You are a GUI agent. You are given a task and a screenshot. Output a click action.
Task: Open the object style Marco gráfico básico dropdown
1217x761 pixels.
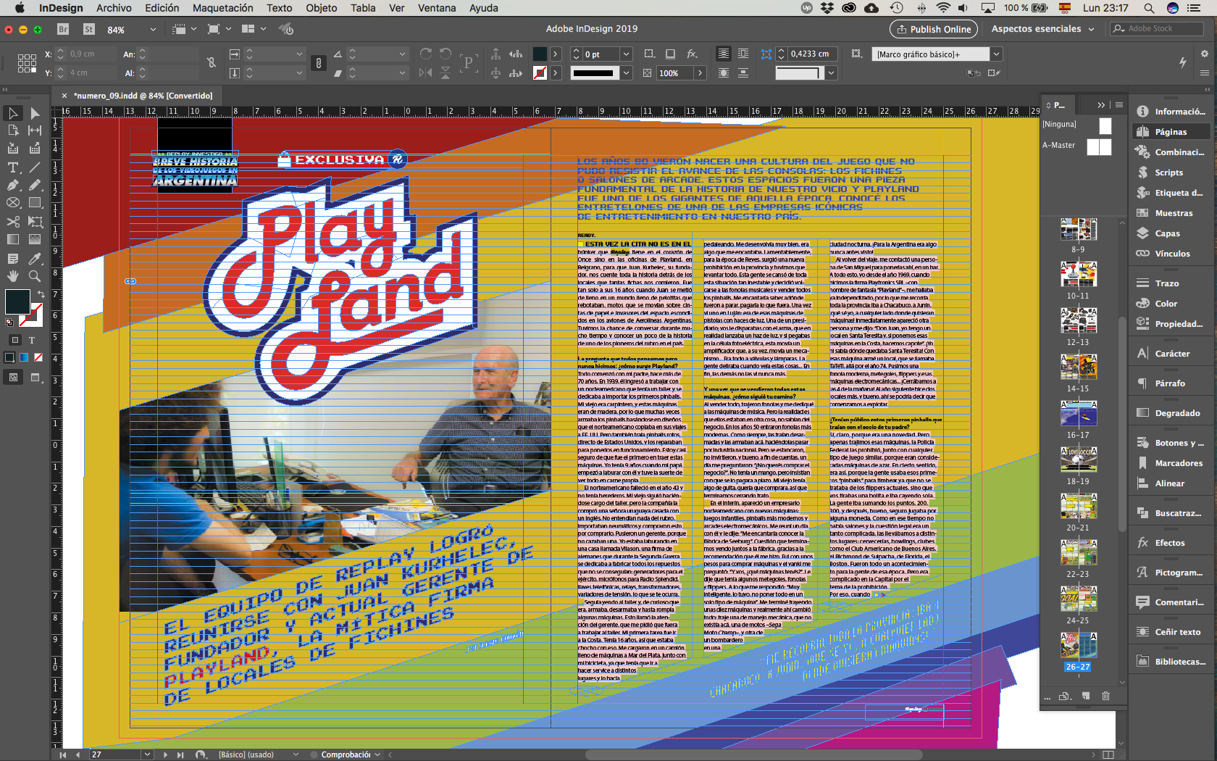[x=996, y=54]
